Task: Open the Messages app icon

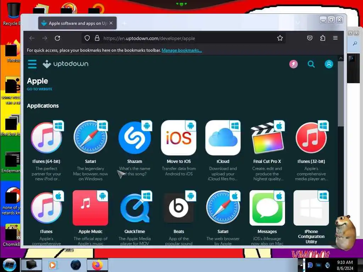Action: pos(267,208)
